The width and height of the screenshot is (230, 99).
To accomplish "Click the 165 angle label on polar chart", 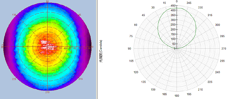I will [165, 94].
